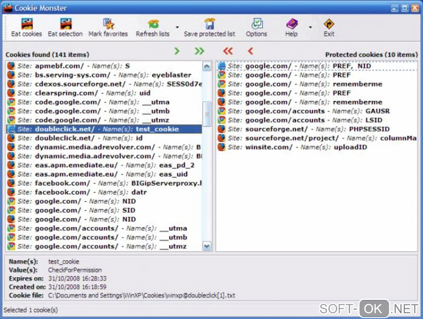Select code.google.com/ __utmb row
This screenshot has height=319, width=423.
[104, 111]
